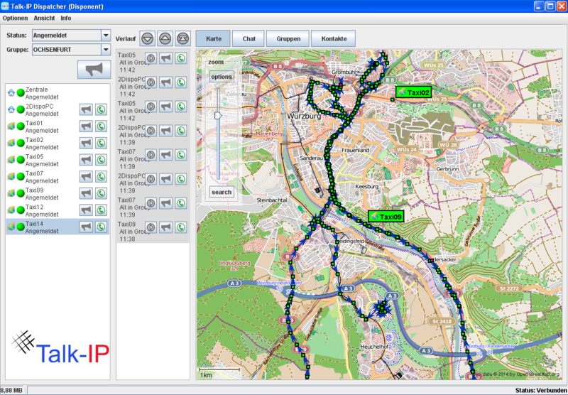This screenshot has height=395, width=568.
Task: Call back Taxi09 from the 11:38 history entry
Action: [x=181, y=227]
